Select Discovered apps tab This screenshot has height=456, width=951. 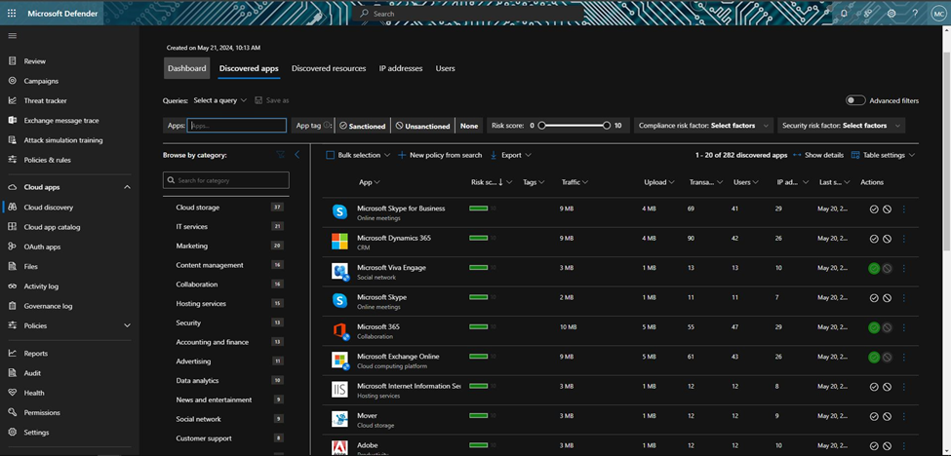(x=249, y=68)
